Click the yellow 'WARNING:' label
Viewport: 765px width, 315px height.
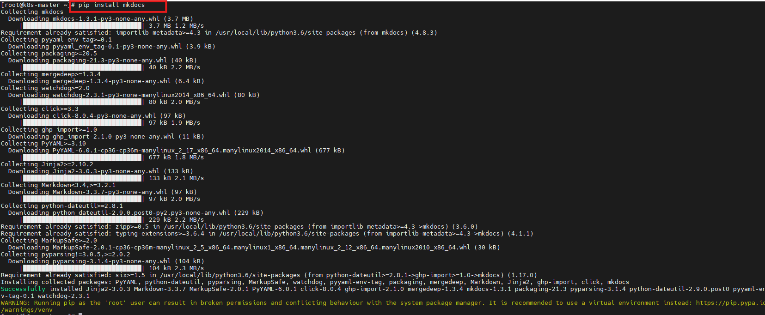click(x=16, y=303)
